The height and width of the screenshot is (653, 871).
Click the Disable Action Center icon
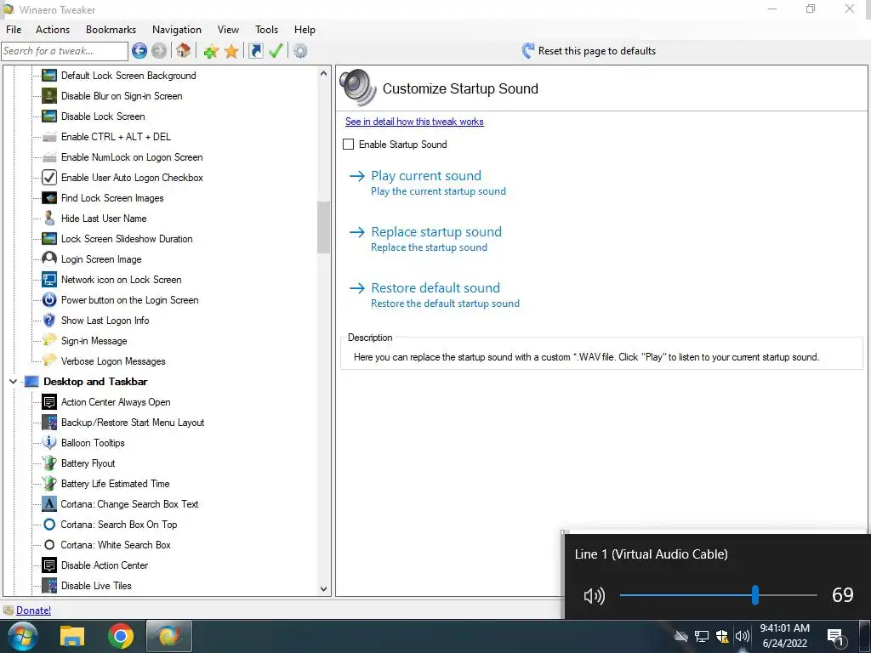tap(49, 565)
